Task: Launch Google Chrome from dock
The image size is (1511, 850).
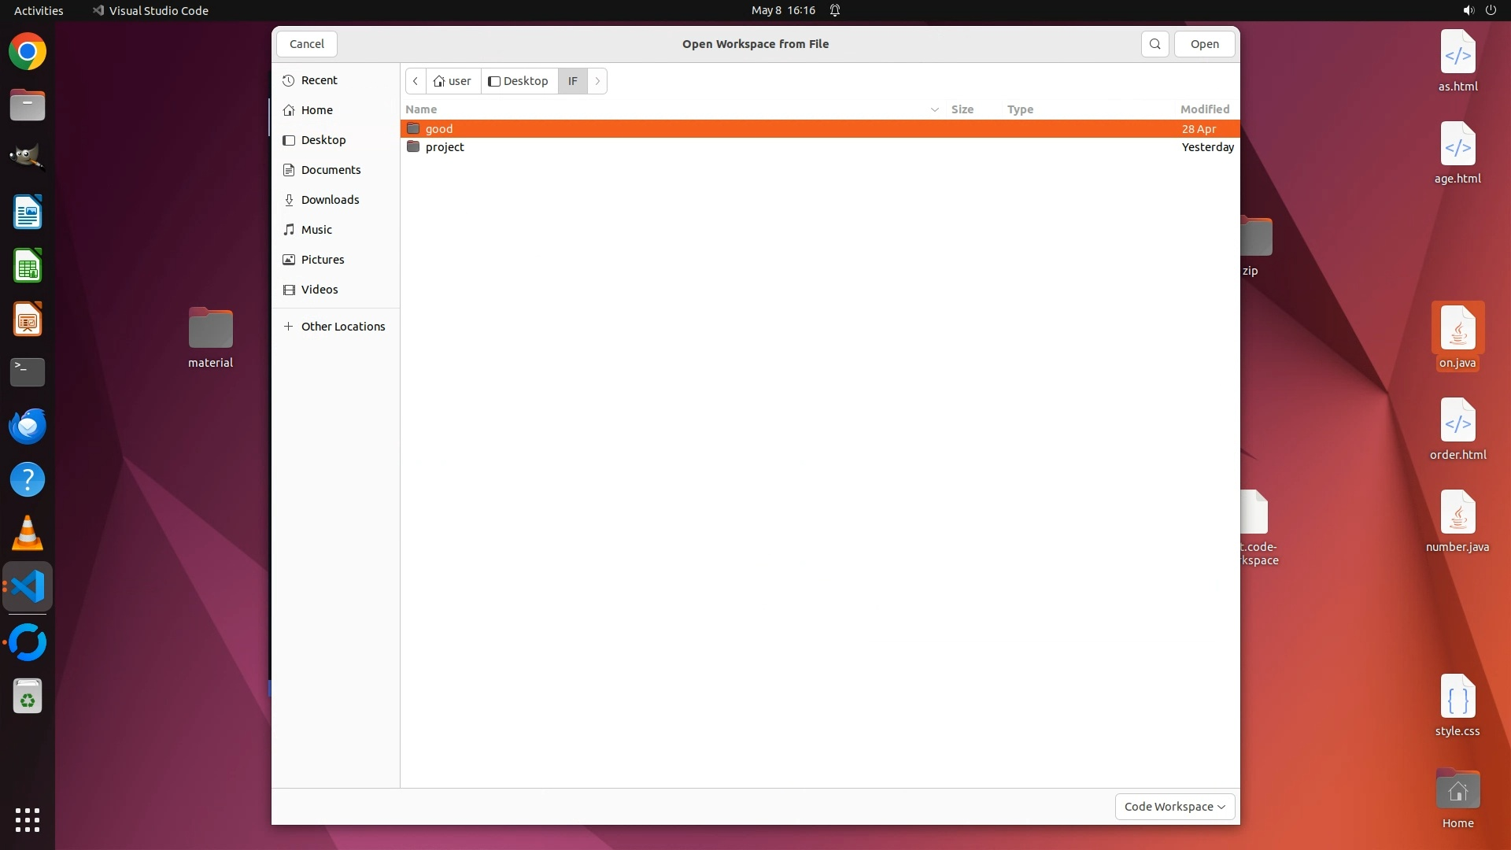Action: pyautogui.click(x=28, y=52)
